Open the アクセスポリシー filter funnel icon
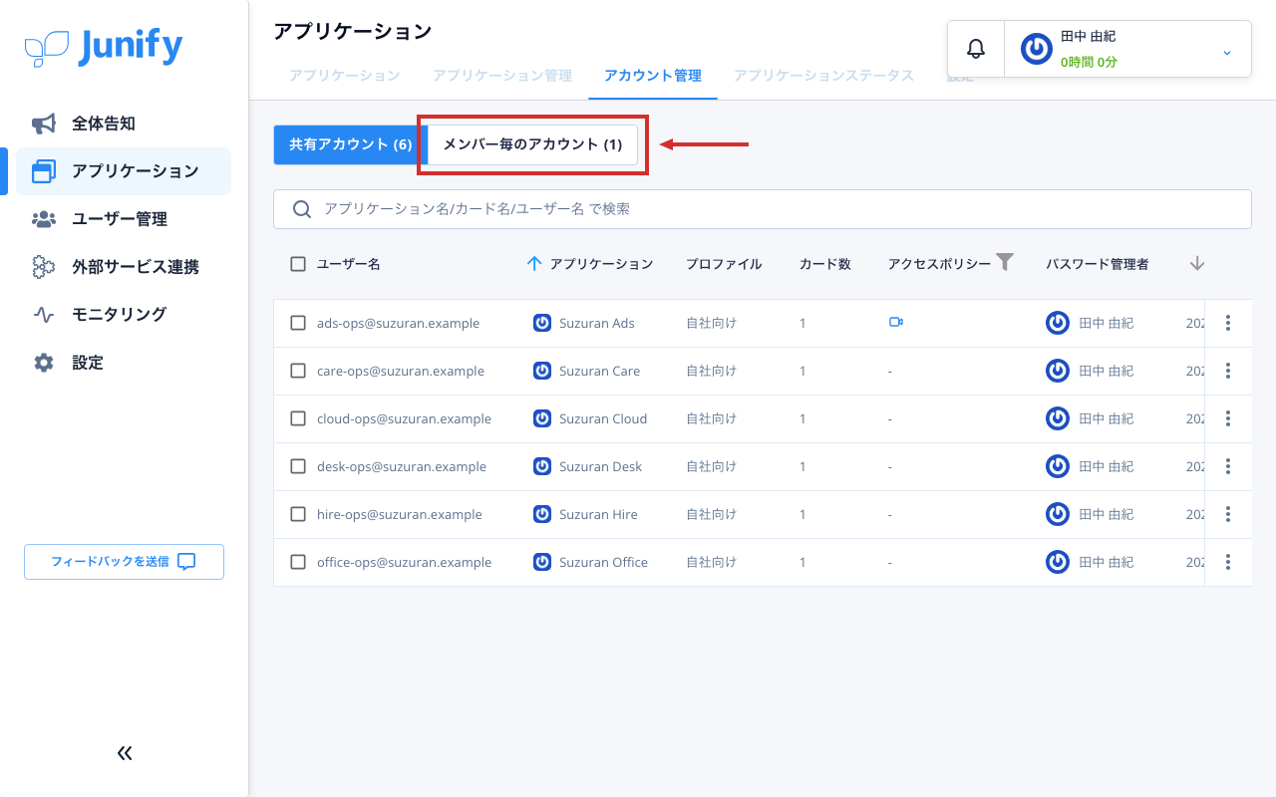 click(1005, 262)
